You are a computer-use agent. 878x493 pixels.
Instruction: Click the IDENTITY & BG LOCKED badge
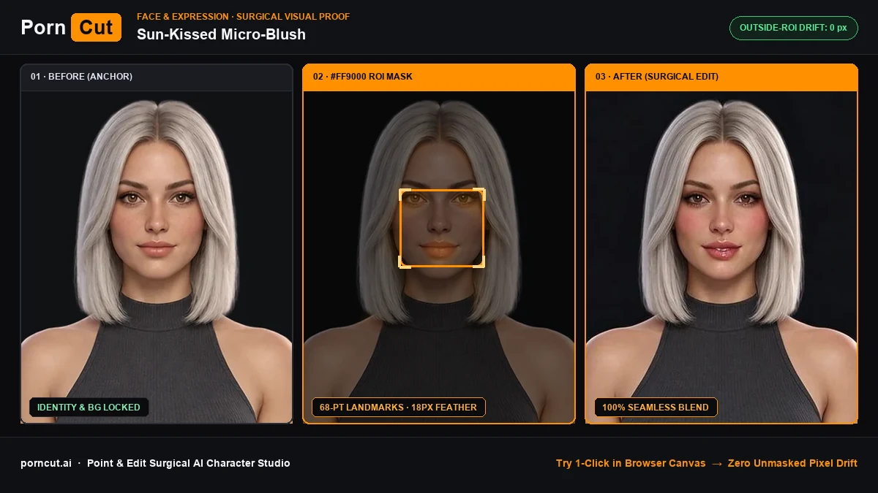click(89, 408)
